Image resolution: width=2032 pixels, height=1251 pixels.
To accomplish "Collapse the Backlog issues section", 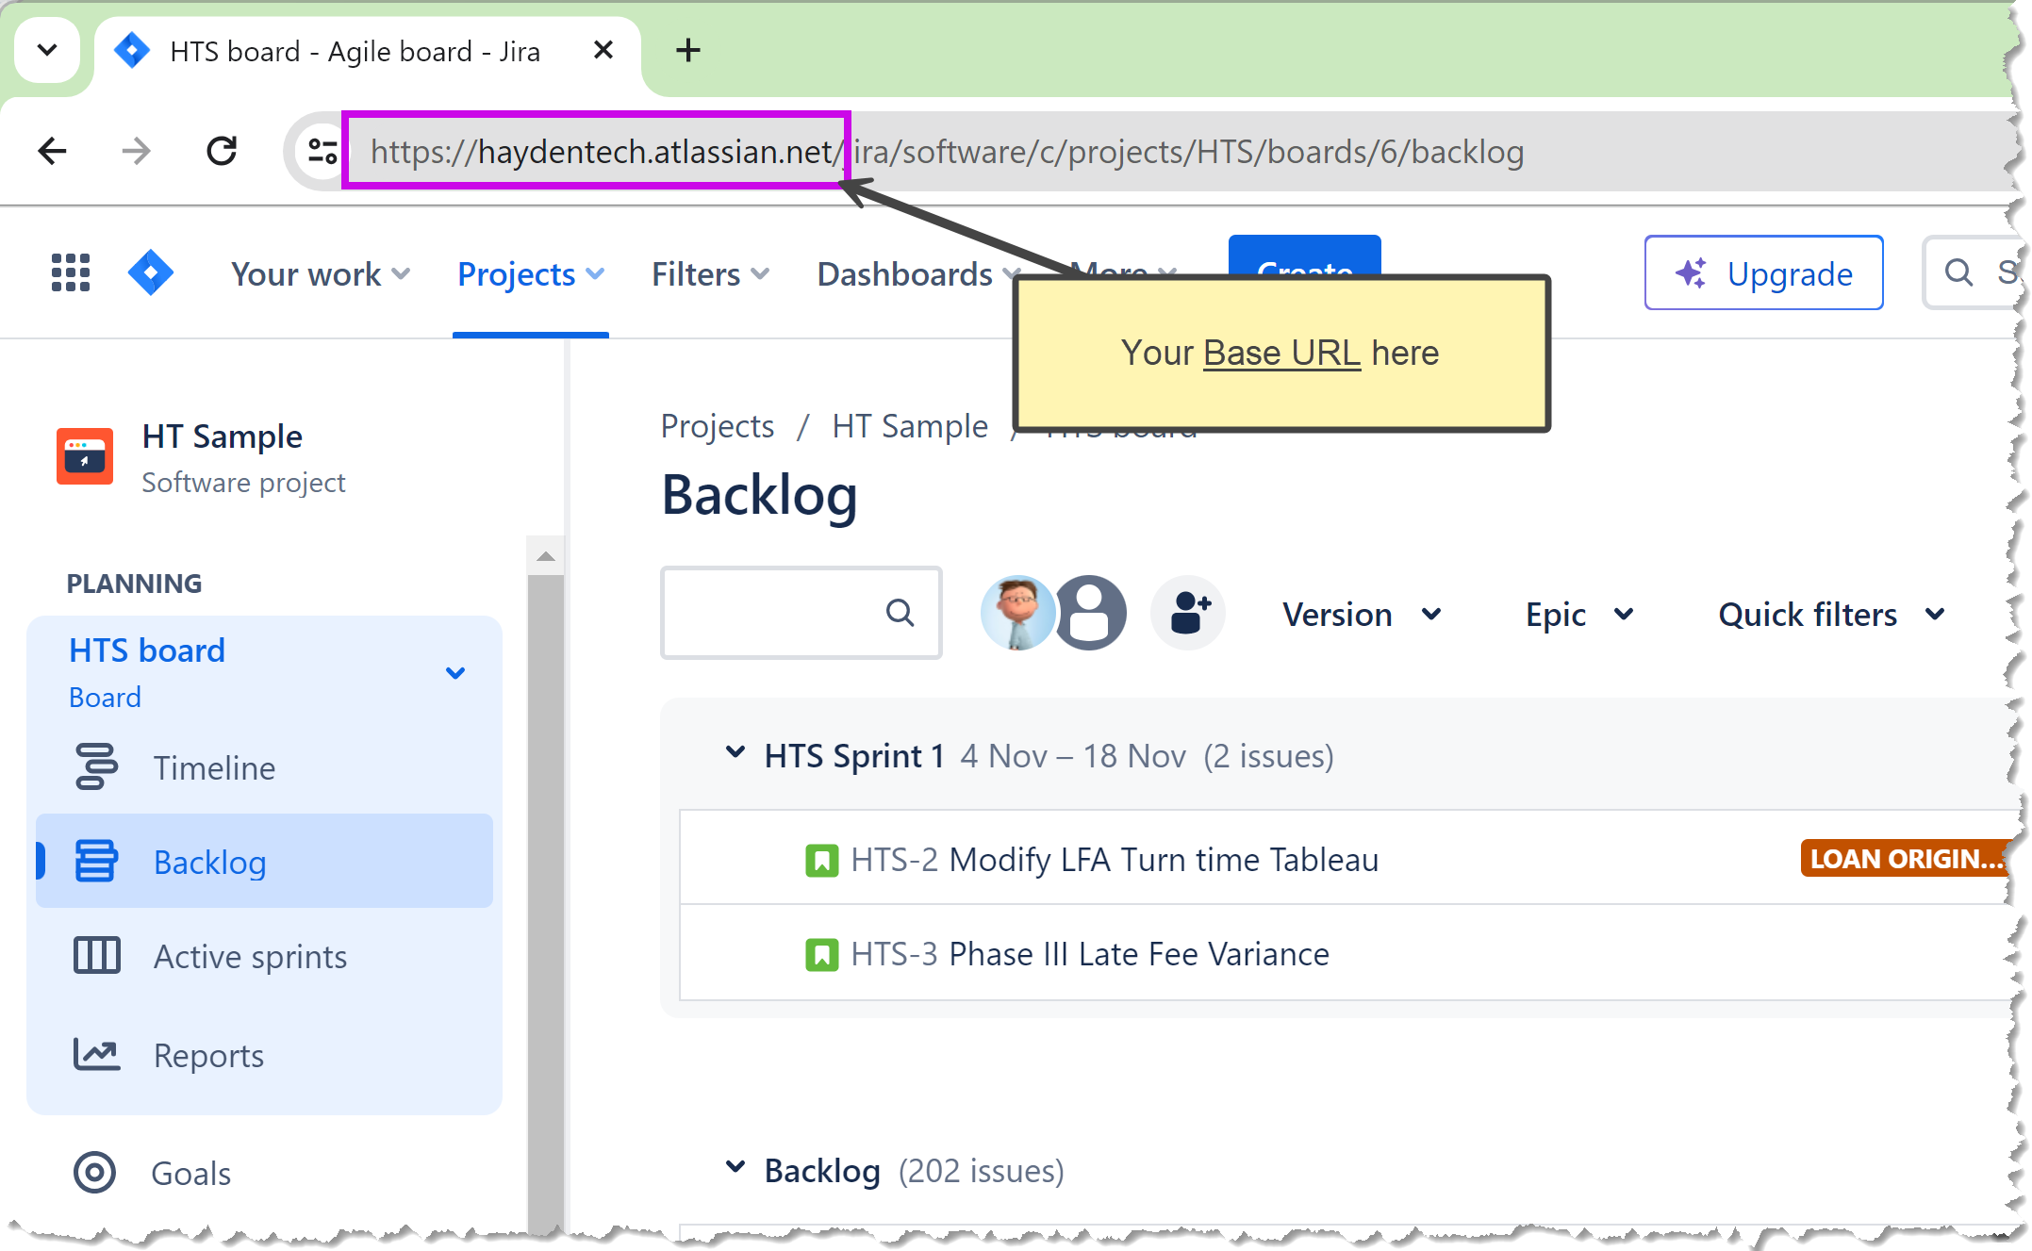I will pos(735,1168).
